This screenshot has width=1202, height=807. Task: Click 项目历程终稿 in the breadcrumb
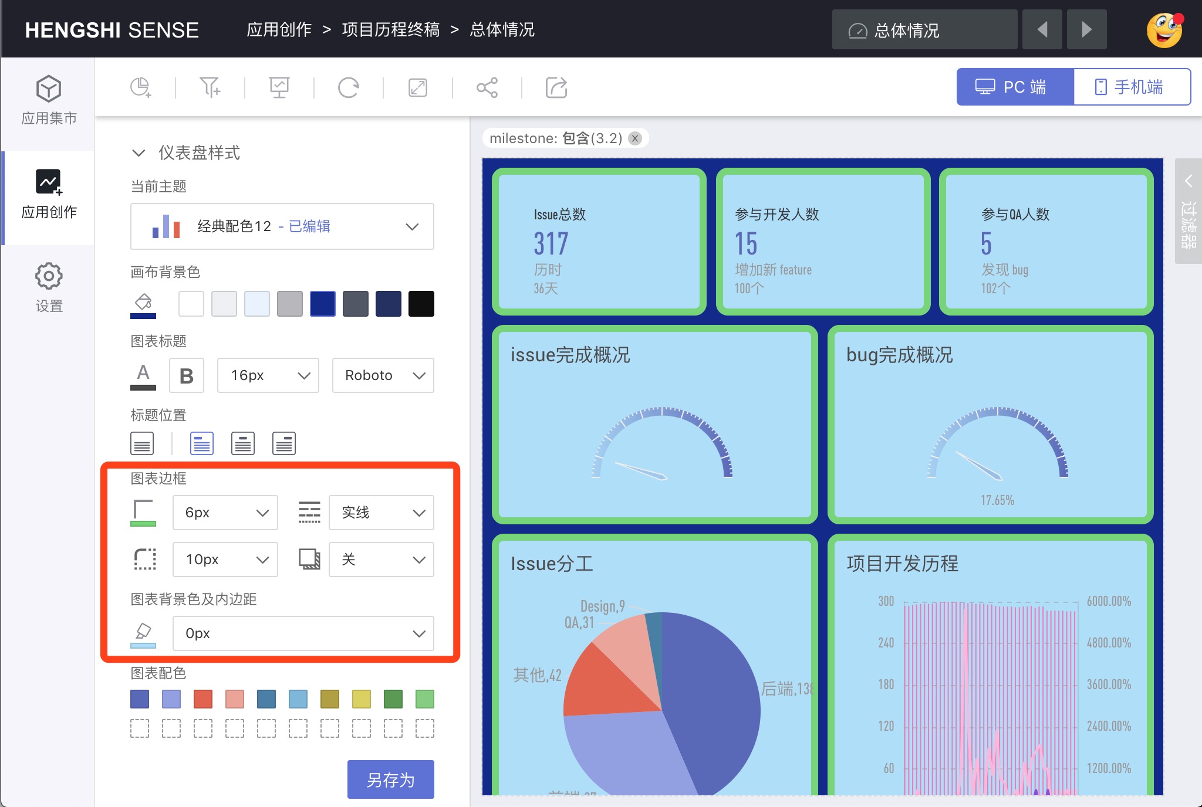(391, 29)
